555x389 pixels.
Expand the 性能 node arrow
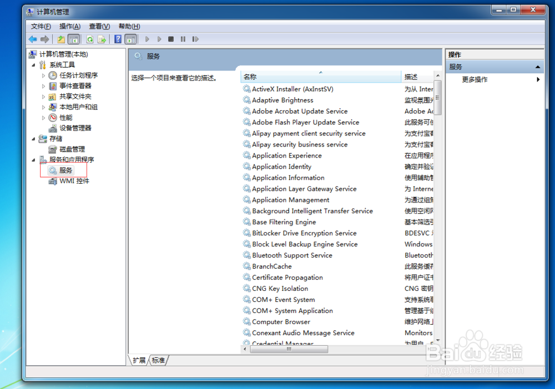43,118
